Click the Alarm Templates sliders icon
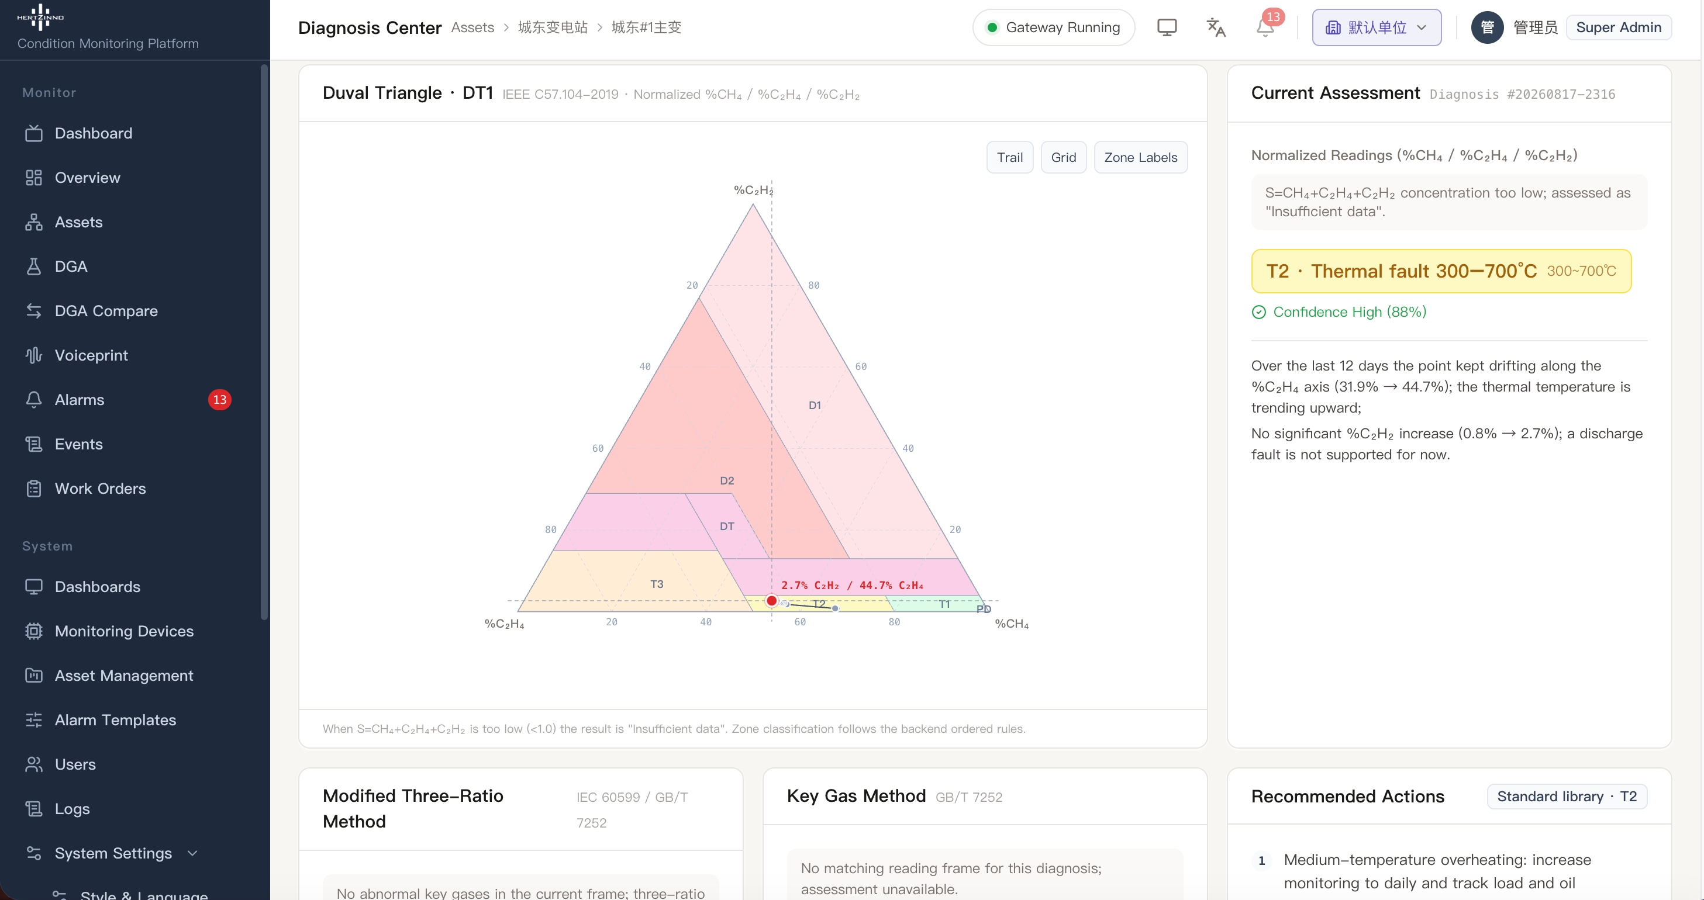The image size is (1704, 900). 34,719
